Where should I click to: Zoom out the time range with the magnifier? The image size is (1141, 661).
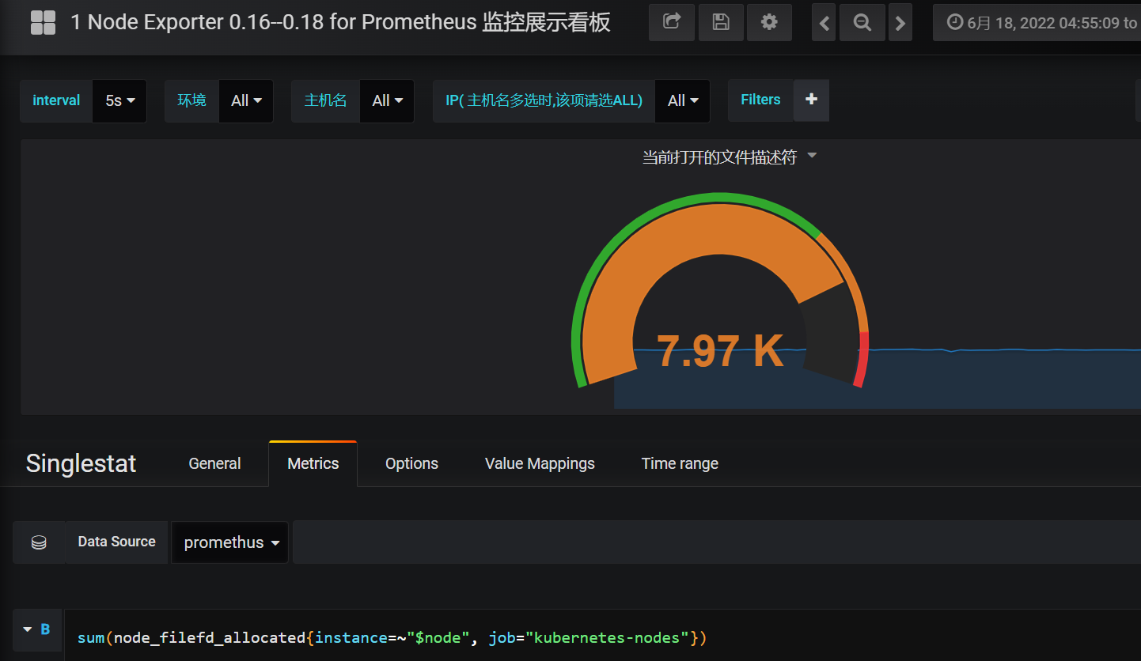coord(862,22)
